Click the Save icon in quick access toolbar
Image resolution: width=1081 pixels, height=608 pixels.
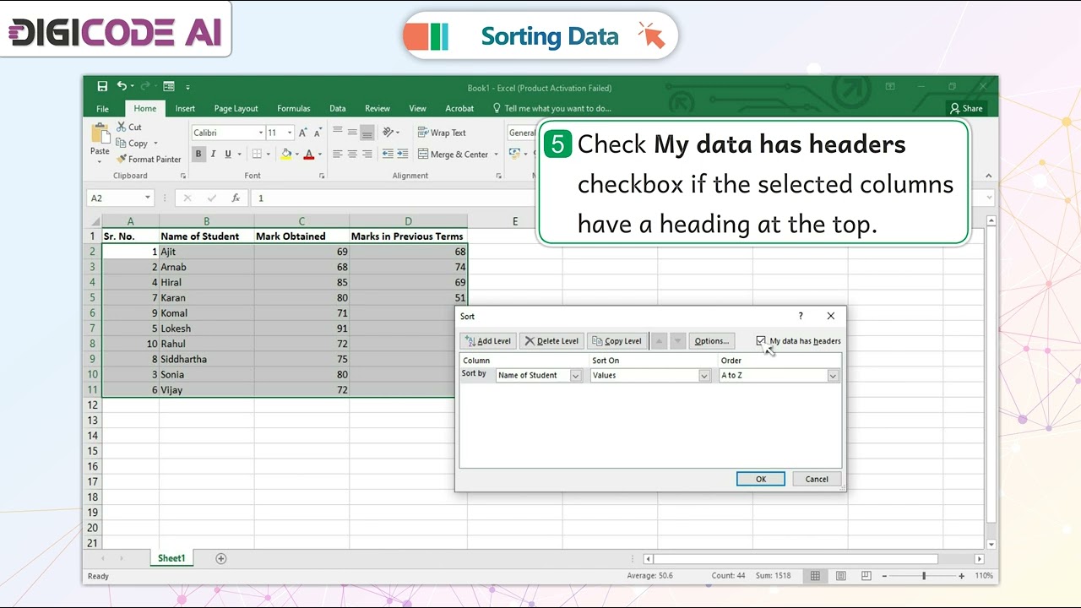(x=102, y=86)
